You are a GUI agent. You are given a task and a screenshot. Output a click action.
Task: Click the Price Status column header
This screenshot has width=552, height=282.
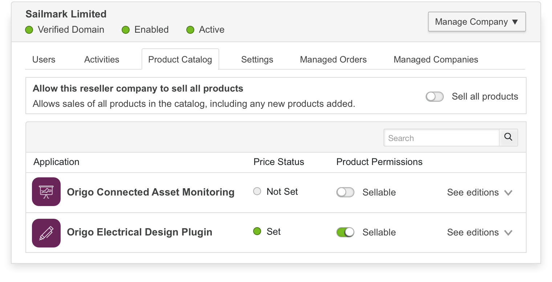279,162
